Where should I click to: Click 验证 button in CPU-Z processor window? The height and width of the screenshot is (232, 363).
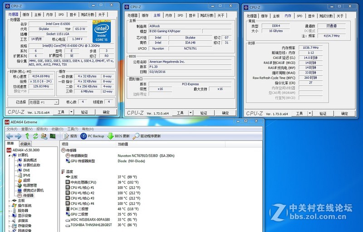click(x=84, y=112)
